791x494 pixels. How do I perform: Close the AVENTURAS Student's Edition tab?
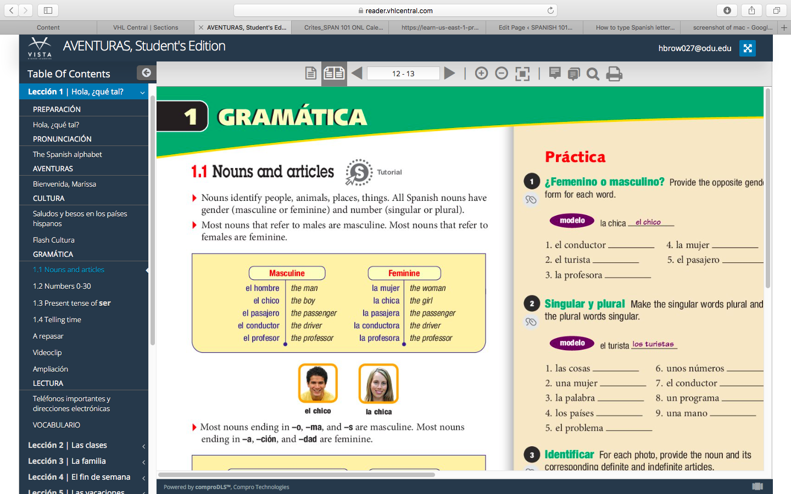point(201,27)
